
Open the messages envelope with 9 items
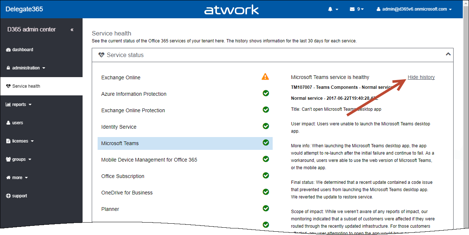pyautogui.click(x=357, y=9)
